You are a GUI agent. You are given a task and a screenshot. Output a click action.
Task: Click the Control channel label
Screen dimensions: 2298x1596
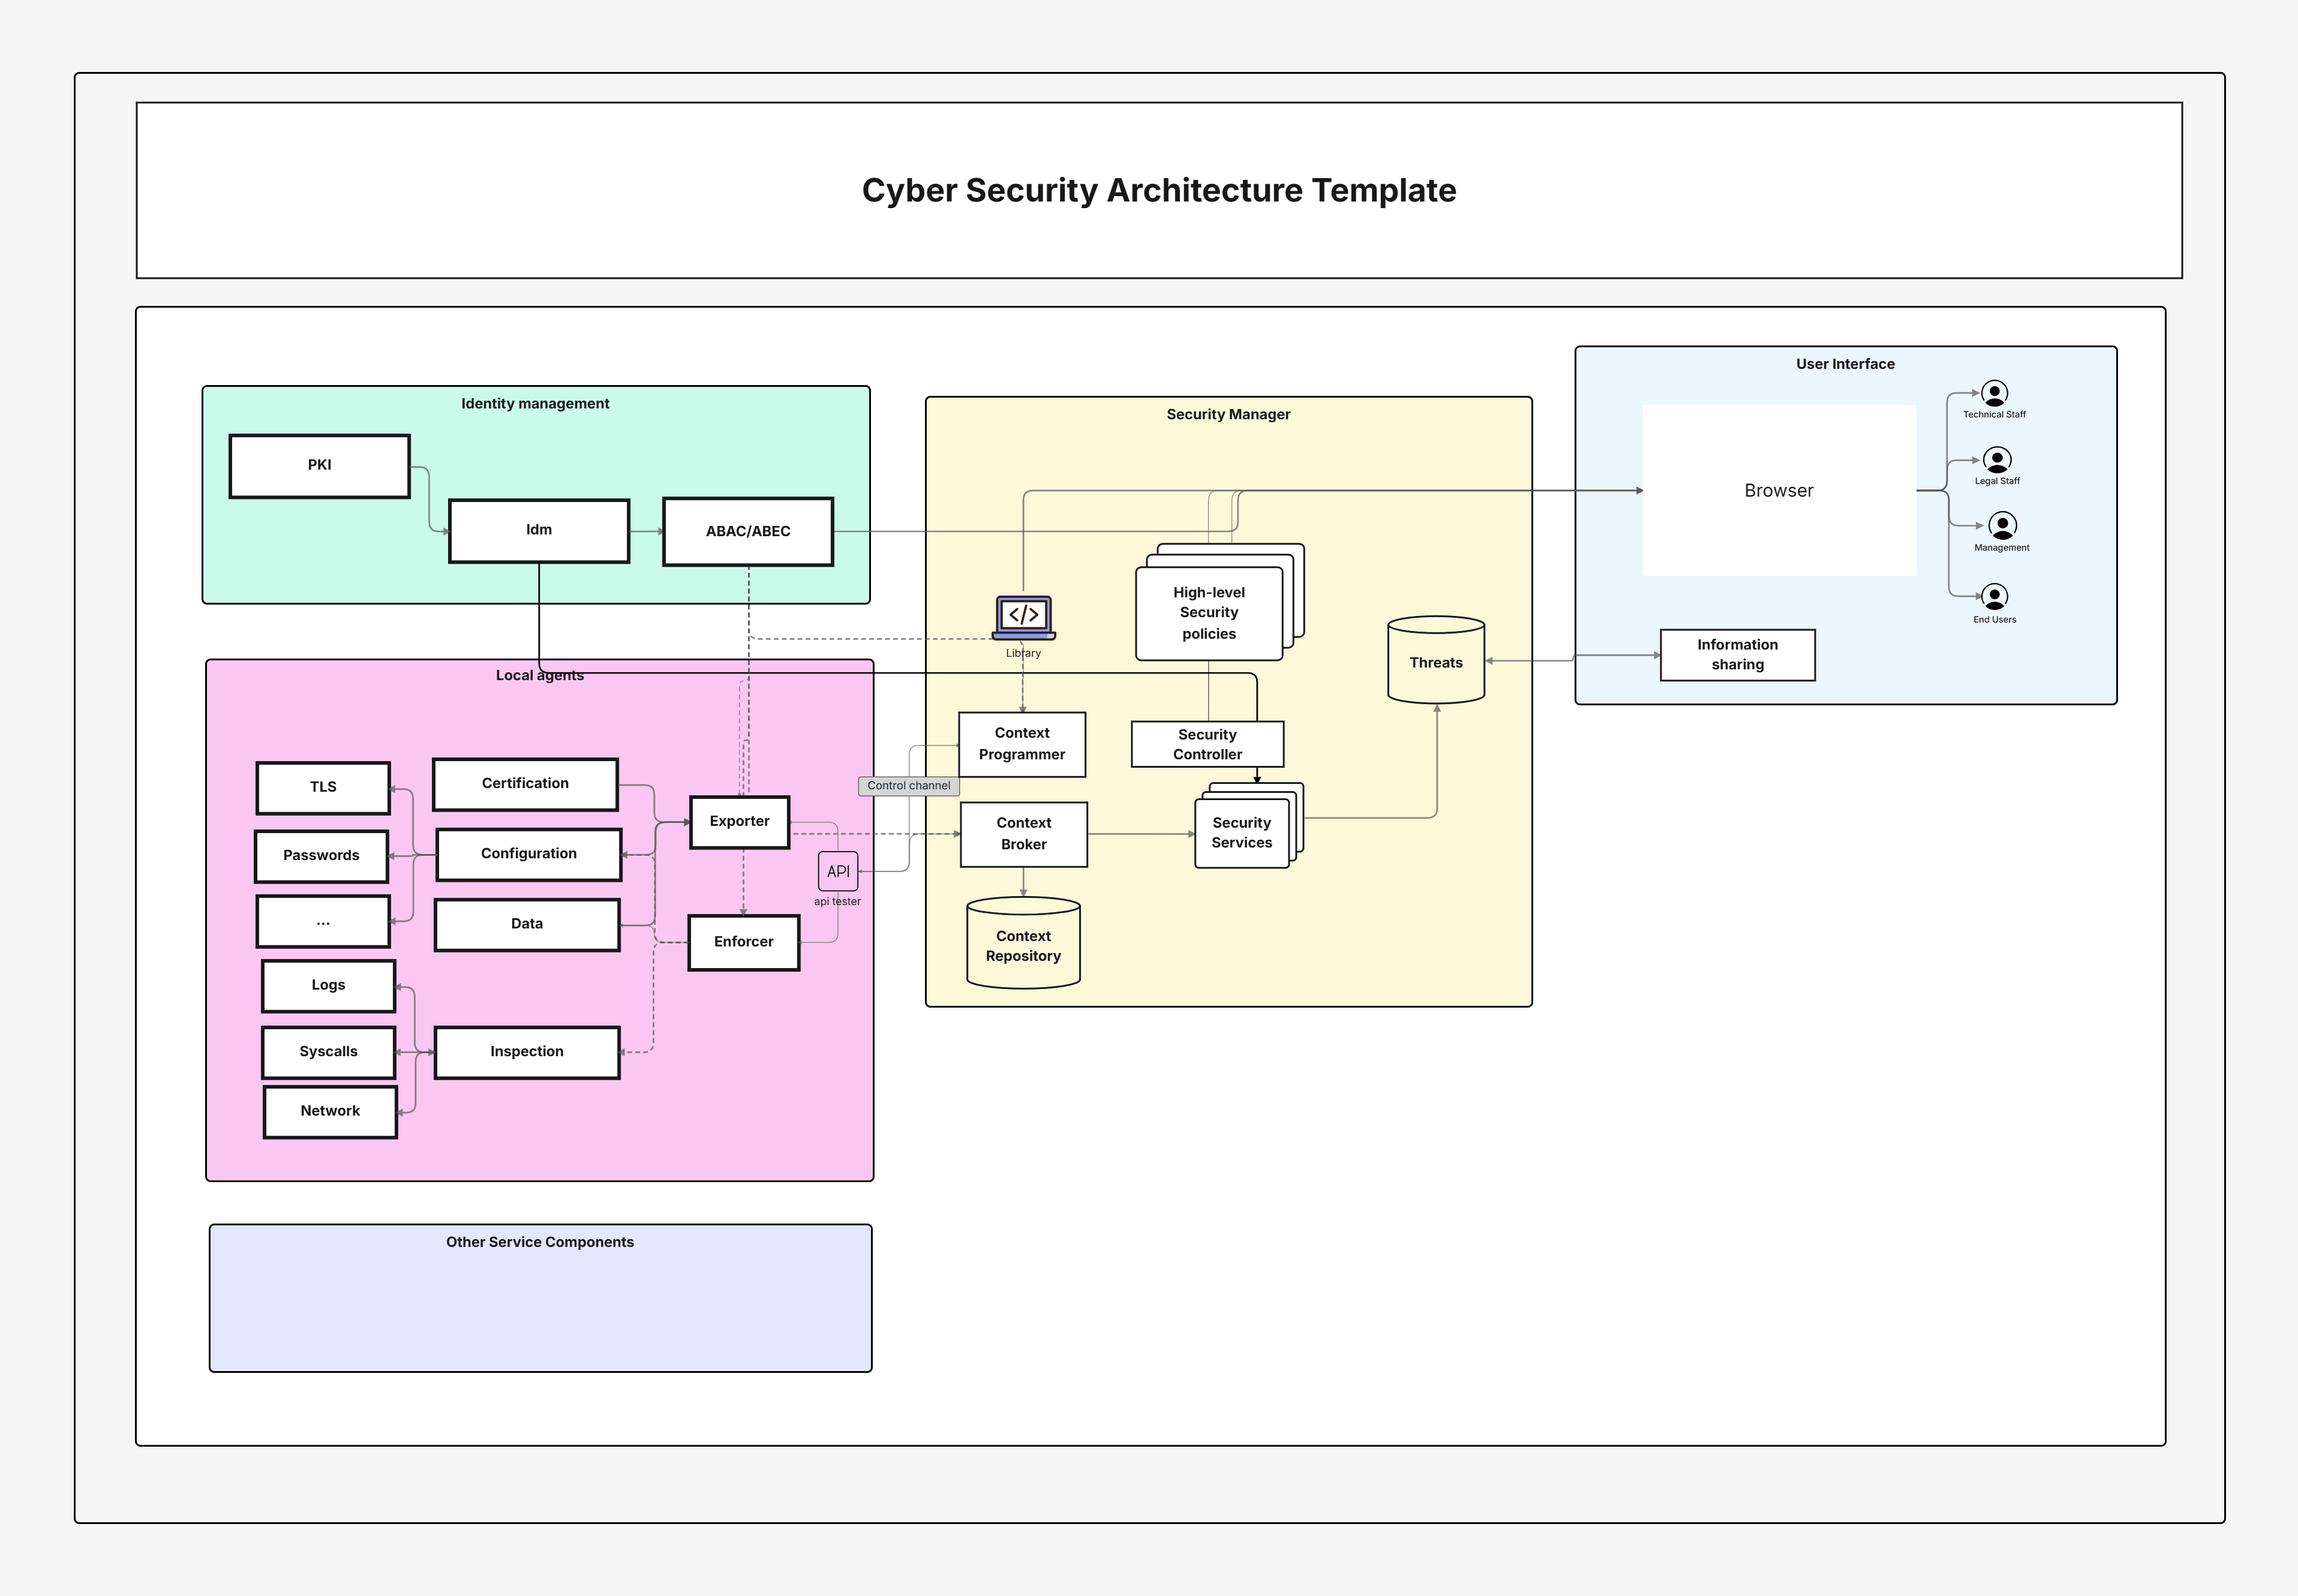908,786
